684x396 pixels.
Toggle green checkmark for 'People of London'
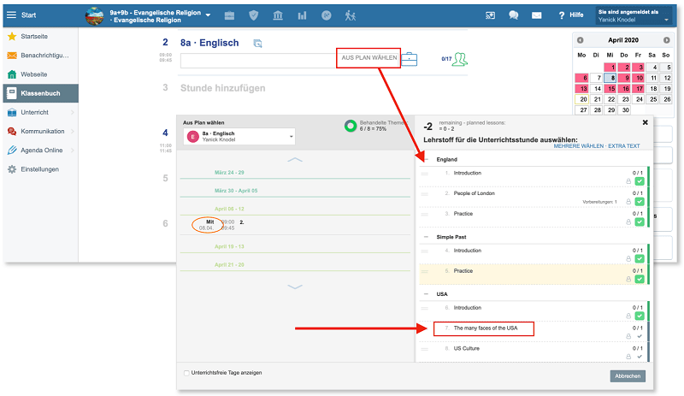(x=640, y=202)
